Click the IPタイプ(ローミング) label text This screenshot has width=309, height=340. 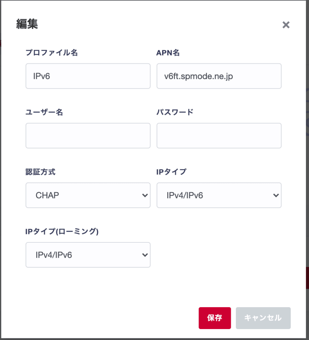click(x=62, y=231)
